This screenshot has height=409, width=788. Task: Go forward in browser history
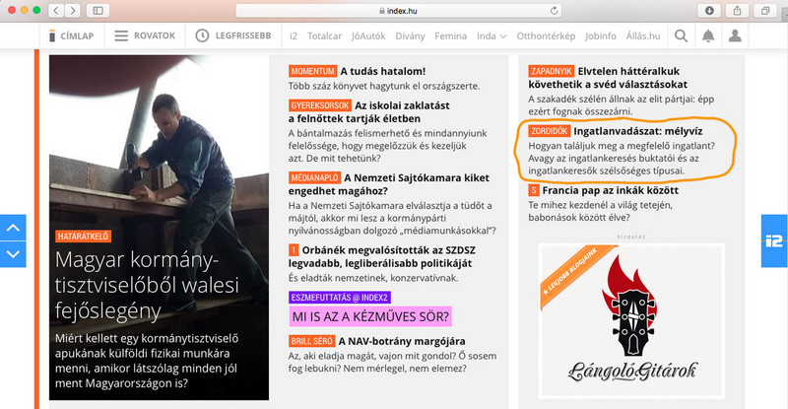click(x=73, y=11)
